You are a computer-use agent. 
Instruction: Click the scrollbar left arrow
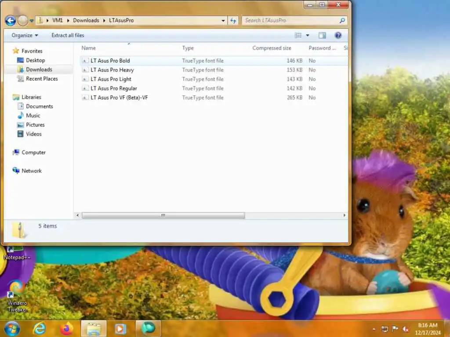(77, 215)
